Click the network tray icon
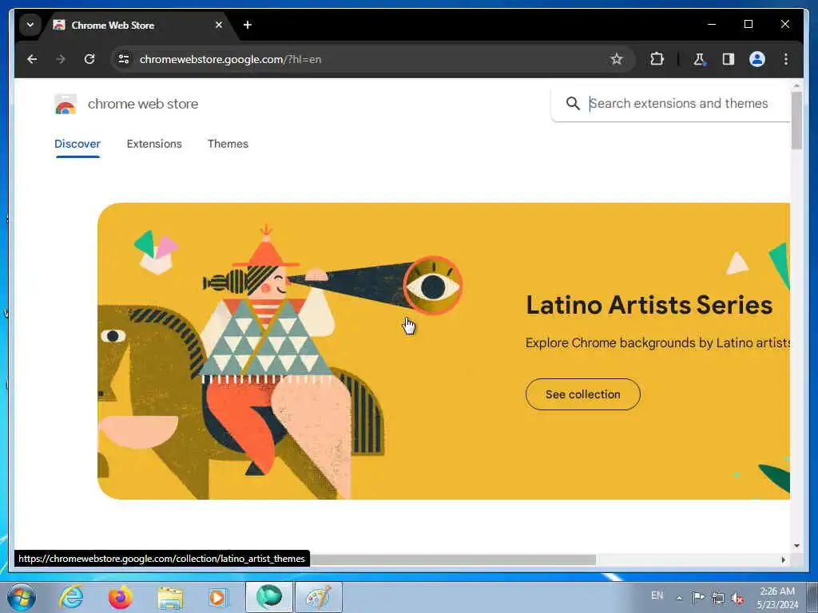 tap(718, 598)
